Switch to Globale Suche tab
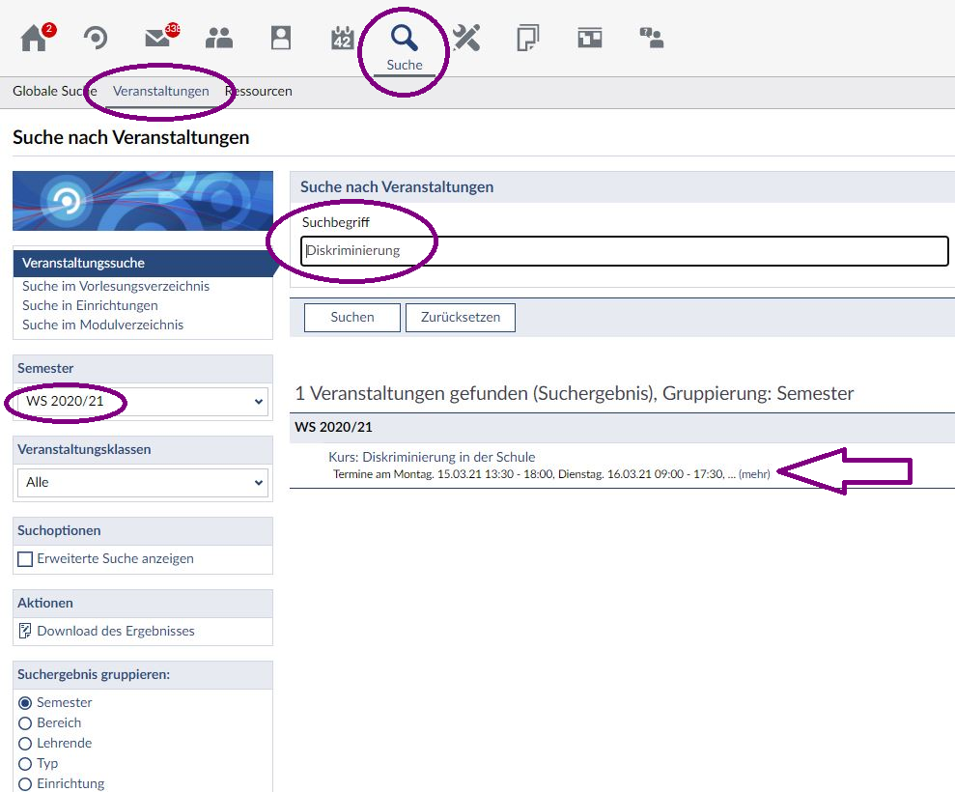 55,91
